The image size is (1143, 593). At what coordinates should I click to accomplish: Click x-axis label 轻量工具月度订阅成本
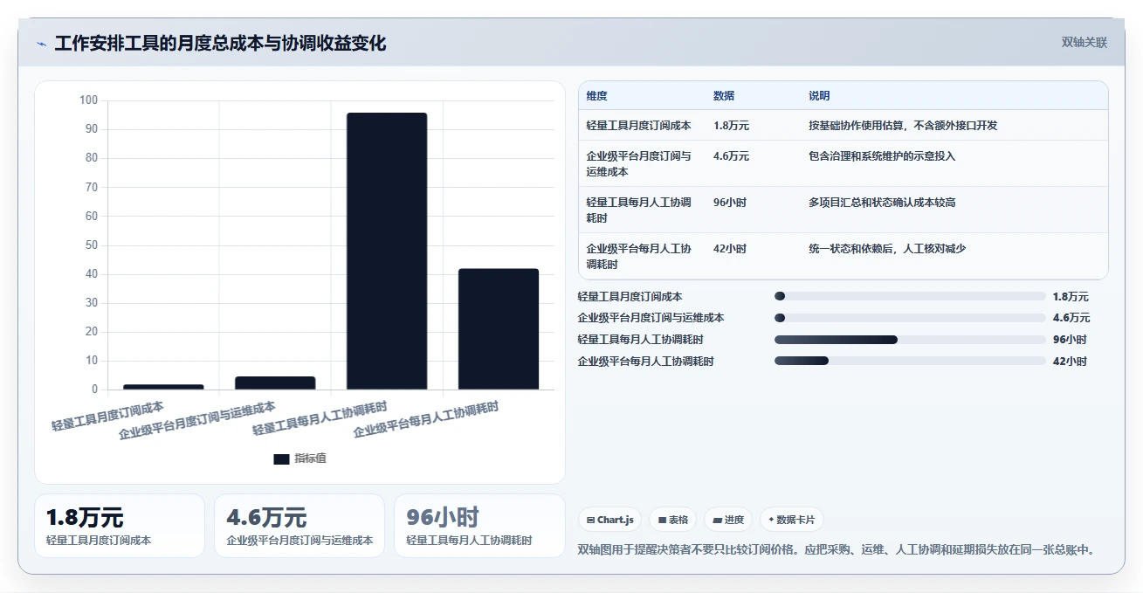[x=107, y=417]
